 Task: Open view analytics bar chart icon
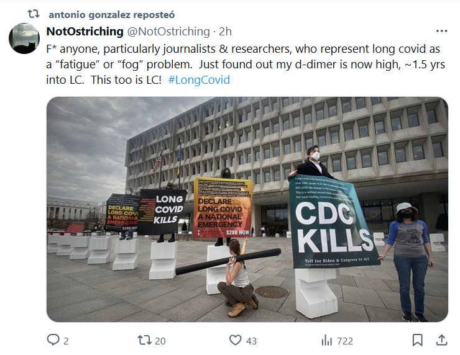326,340
